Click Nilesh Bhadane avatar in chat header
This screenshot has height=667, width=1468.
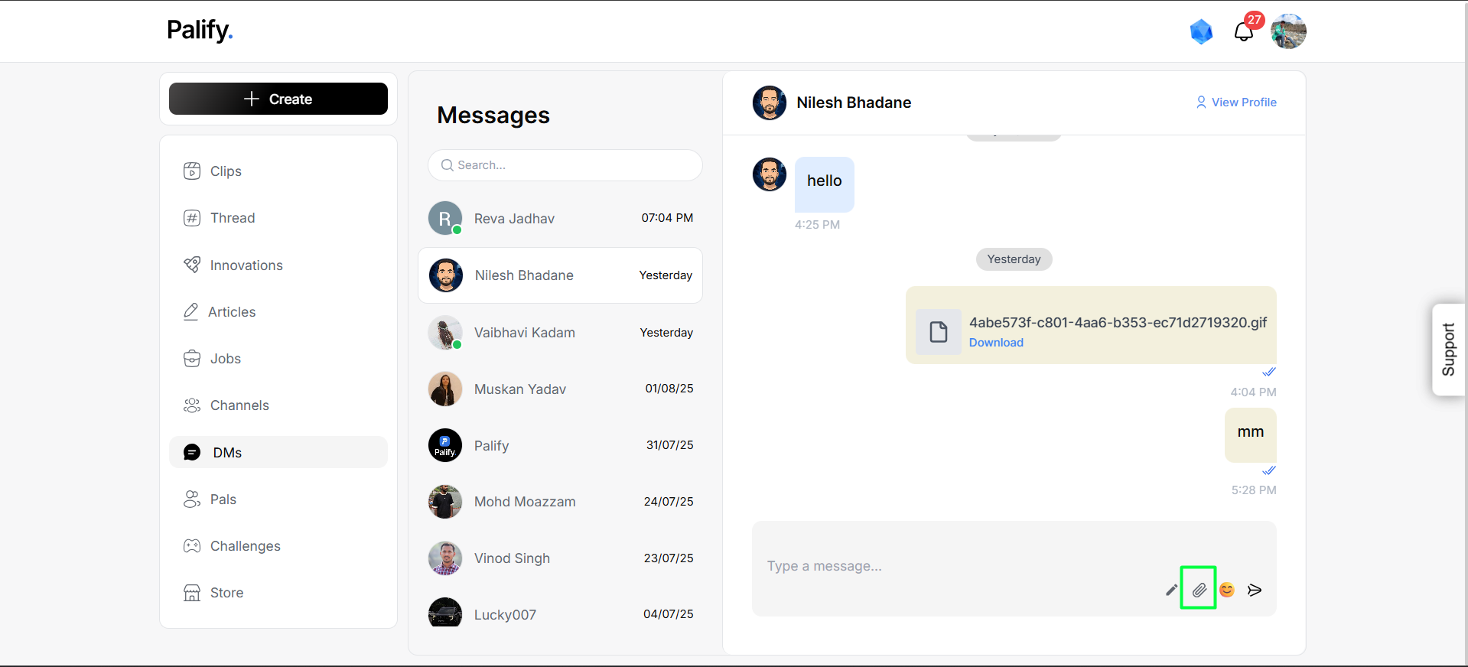point(770,102)
